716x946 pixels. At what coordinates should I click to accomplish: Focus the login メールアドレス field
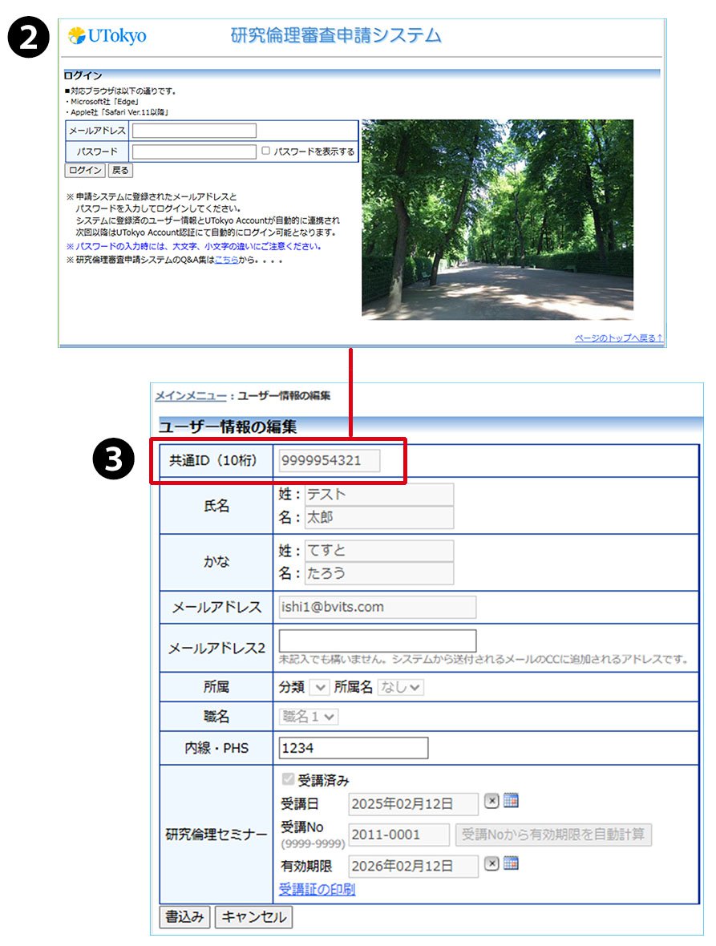[x=194, y=131]
